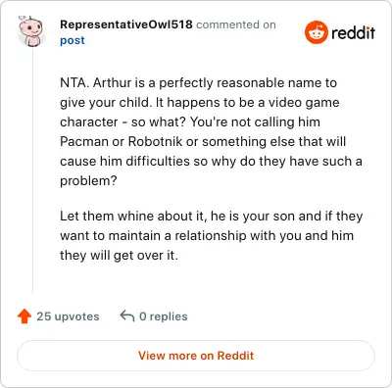Click the "View more on Reddit" button

(196, 356)
